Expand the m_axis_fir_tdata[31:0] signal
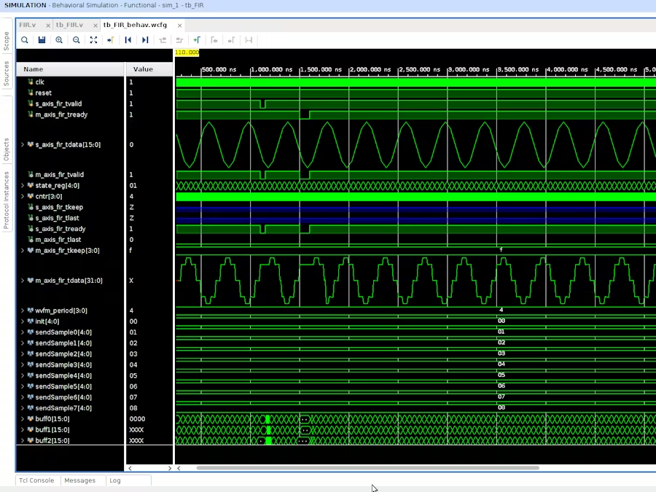The image size is (656, 492). [x=23, y=281]
